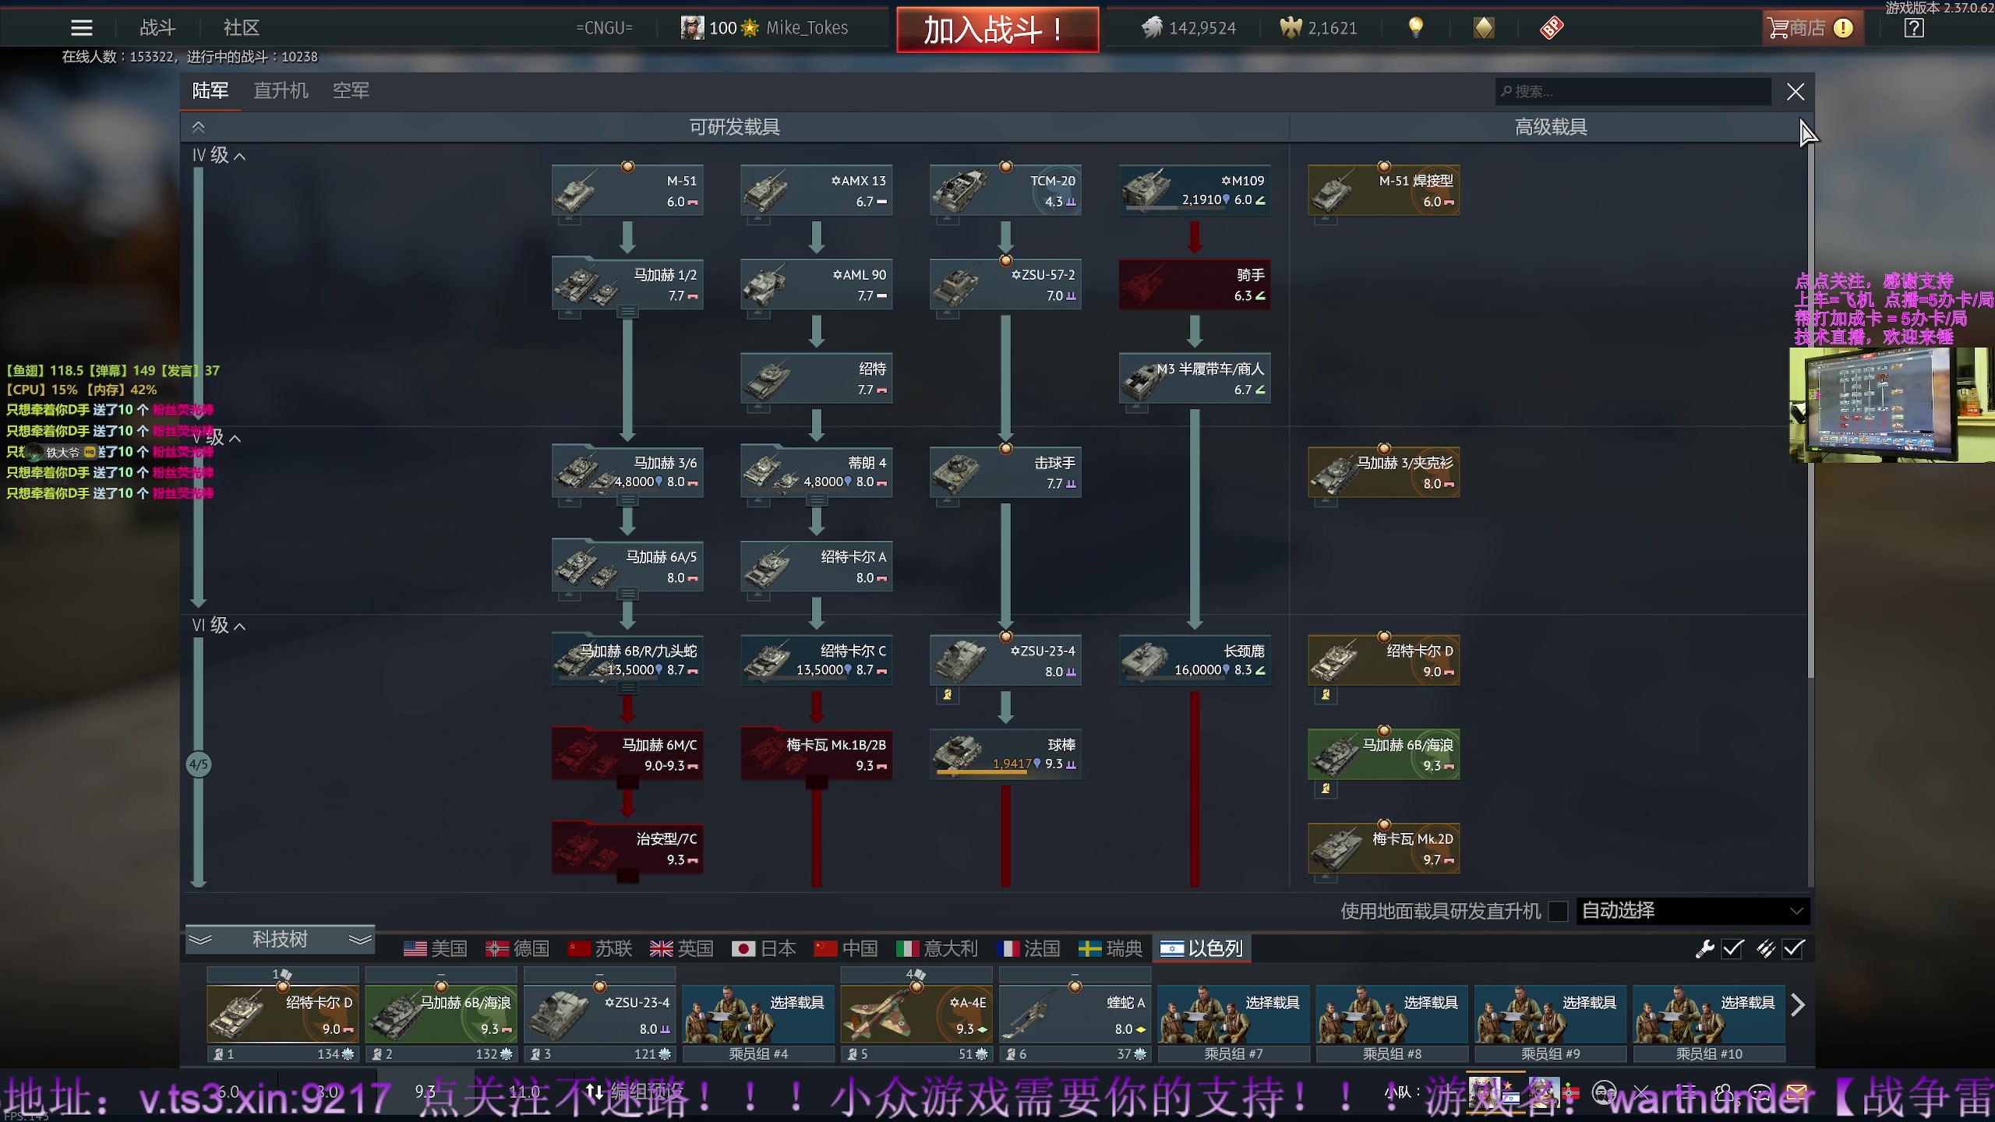The image size is (1995, 1122).
Task: Open the 商店 shop button
Action: 1813,28
